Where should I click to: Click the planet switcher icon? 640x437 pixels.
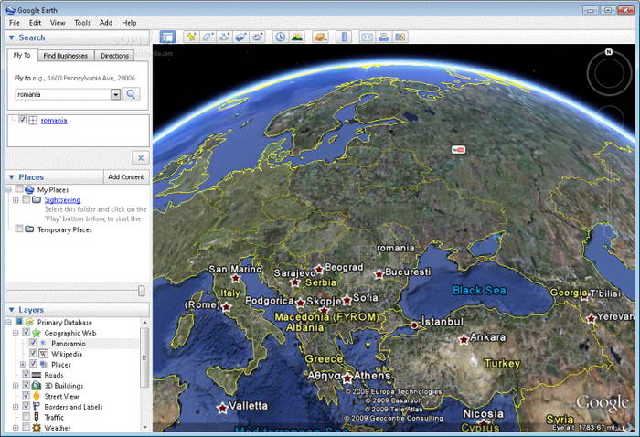(320, 37)
